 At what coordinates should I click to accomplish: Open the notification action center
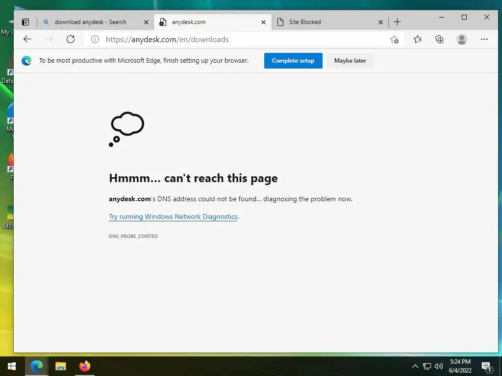[x=486, y=366]
